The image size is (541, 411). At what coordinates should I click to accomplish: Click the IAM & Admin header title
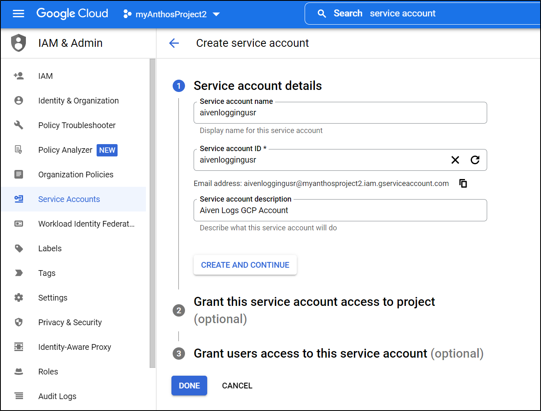(70, 43)
